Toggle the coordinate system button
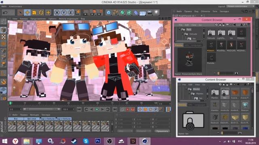 click(77, 12)
